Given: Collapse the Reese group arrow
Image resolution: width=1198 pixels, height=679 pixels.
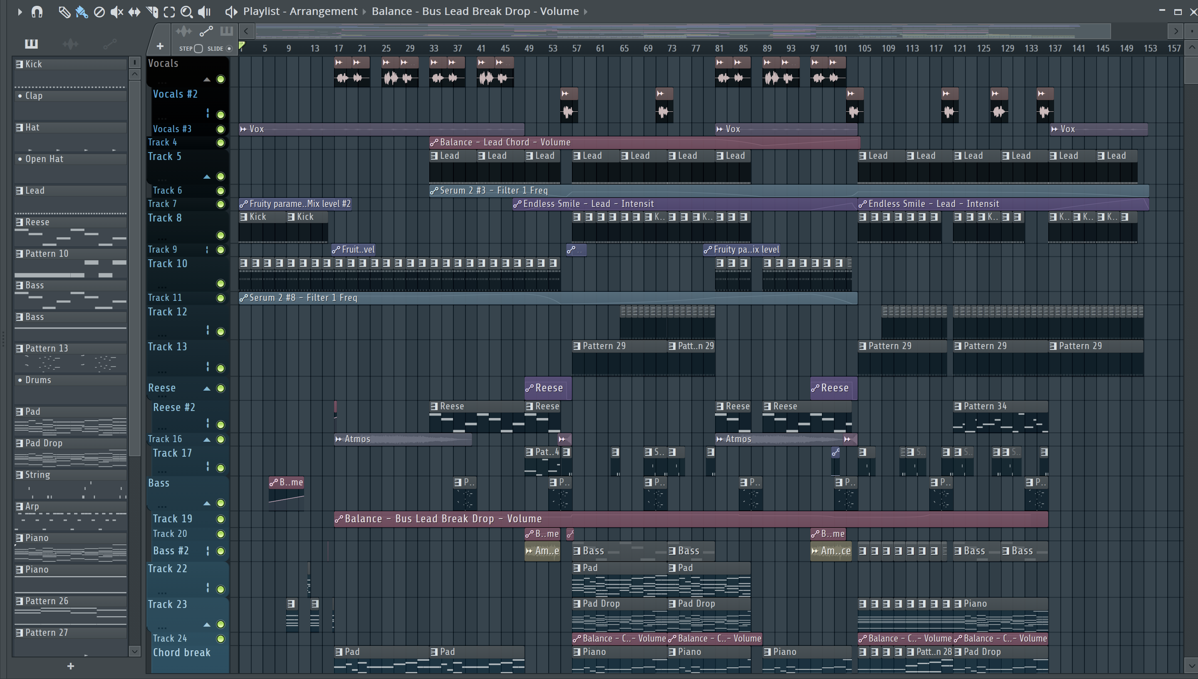Looking at the screenshot, I should 207,389.
